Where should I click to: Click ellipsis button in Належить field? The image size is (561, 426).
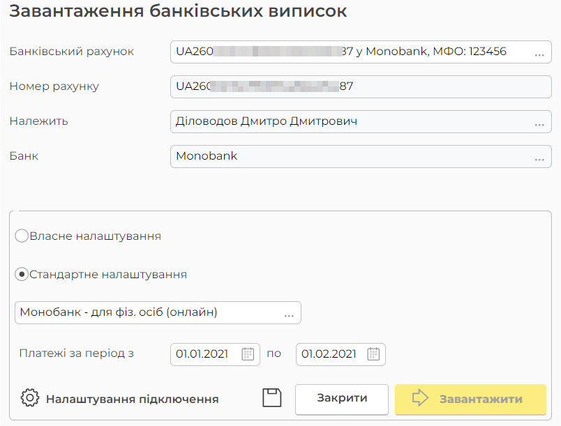point(539,123)
